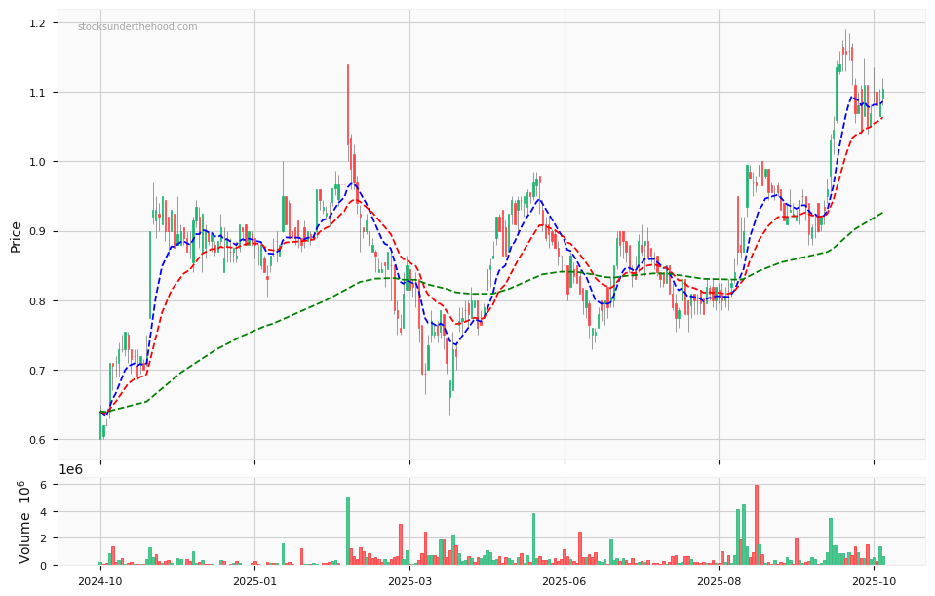Select the 2024-10 date tick label
Screen dimensions: 935x596
(100, 581)
